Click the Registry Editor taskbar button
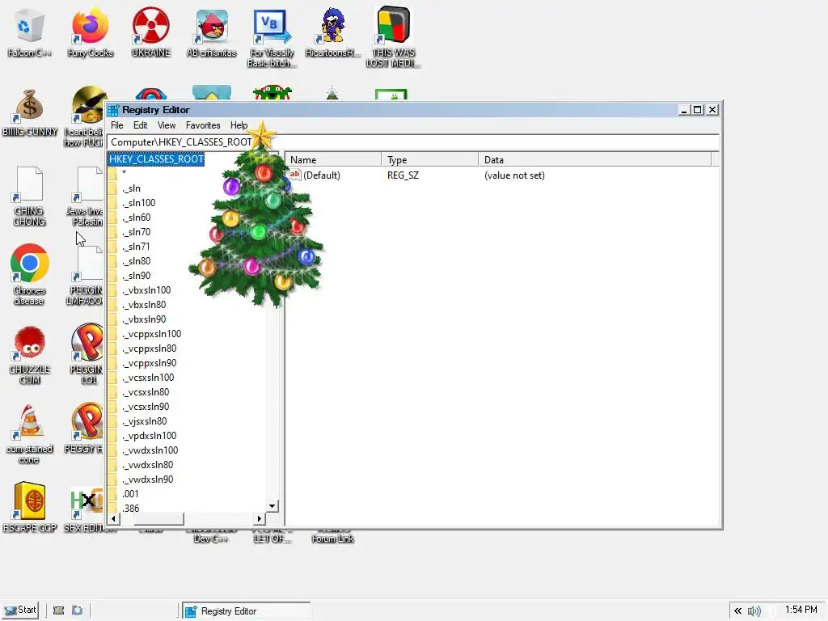Viewport: 828px width, 621px height. (x=247, y=611)
